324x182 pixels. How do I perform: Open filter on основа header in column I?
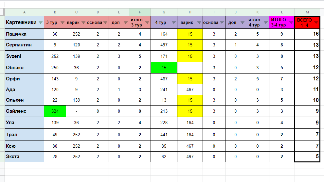[x=222, y=23]
